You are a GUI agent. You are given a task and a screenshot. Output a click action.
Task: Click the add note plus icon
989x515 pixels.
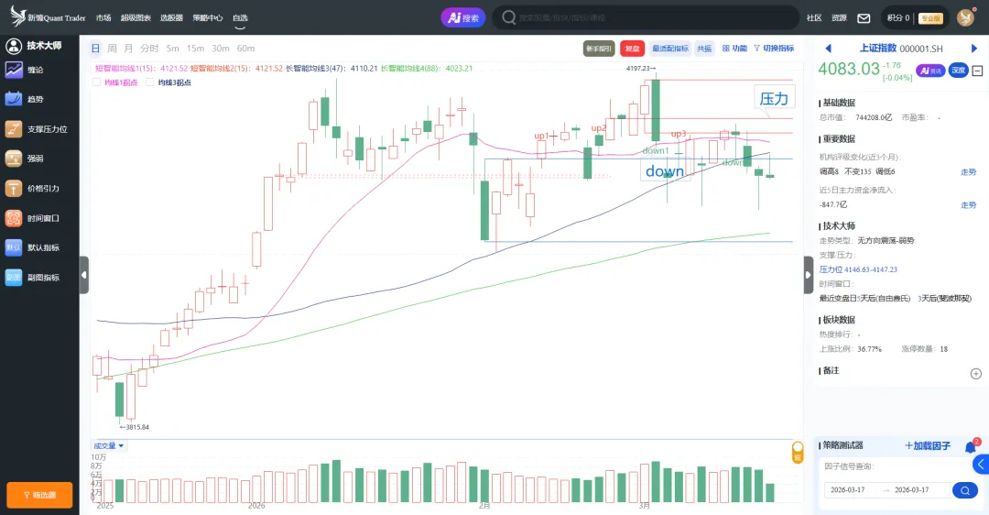click(x=975, y=374)
